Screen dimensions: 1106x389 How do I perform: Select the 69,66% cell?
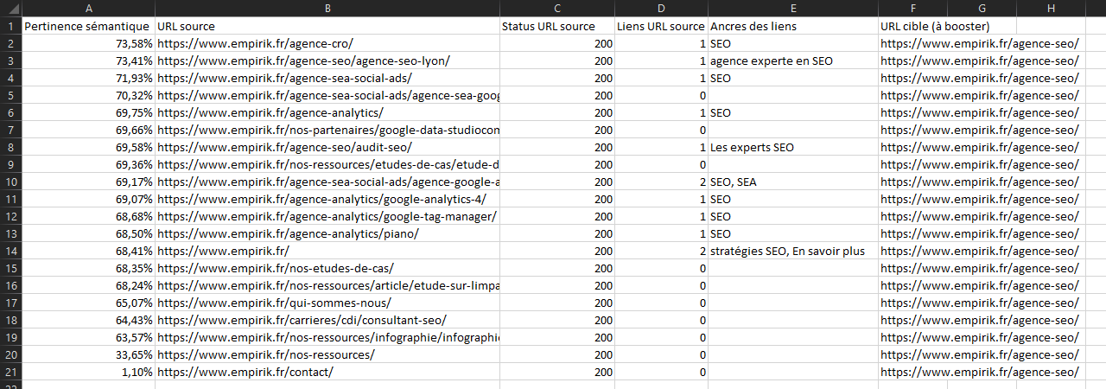[88, 130]
